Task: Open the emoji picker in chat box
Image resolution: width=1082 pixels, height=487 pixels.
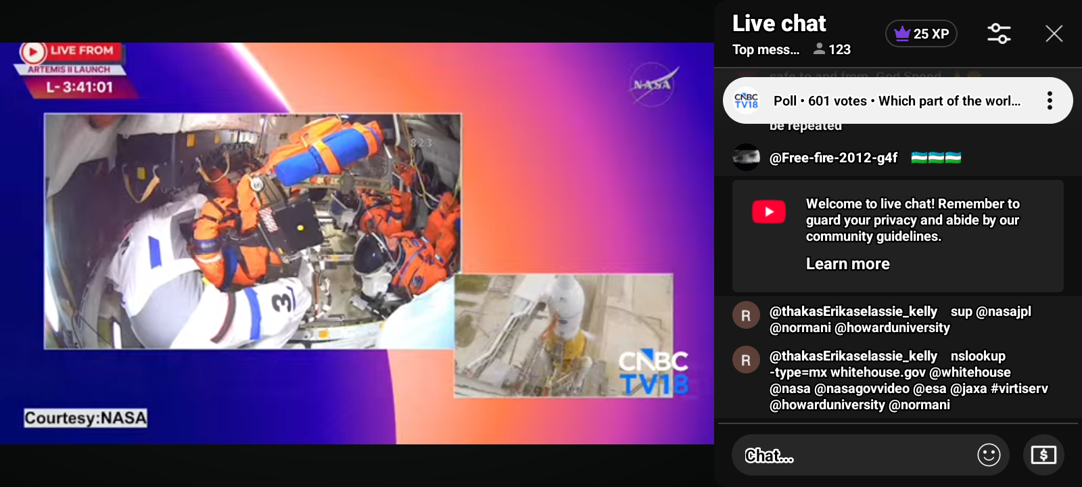Action: point(988,455)
